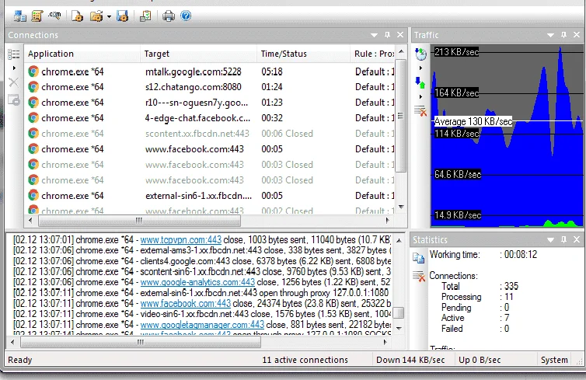Open www.googletagmanager.com:443 log link
586x380 pixels.
202,325
